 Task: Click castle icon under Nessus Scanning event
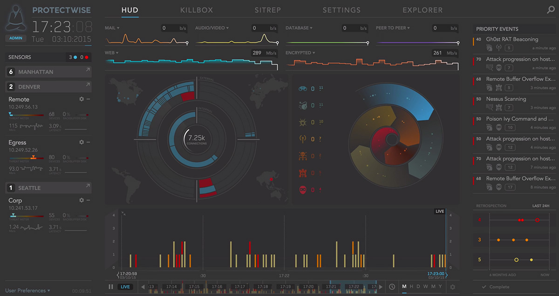point(498,107)
